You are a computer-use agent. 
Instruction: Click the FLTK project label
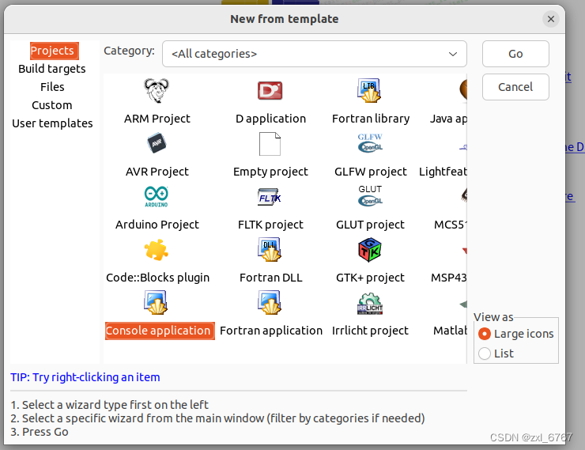pyautogui.click(x=270, y=225)
